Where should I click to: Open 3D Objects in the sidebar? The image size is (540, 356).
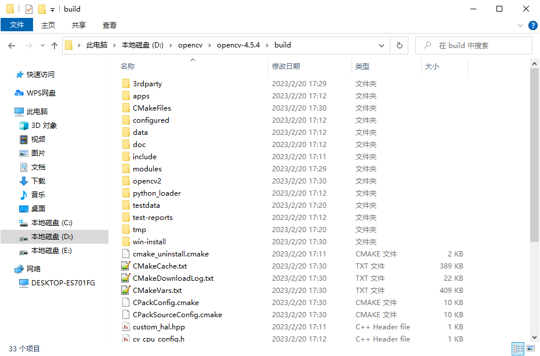click(38, 126)
